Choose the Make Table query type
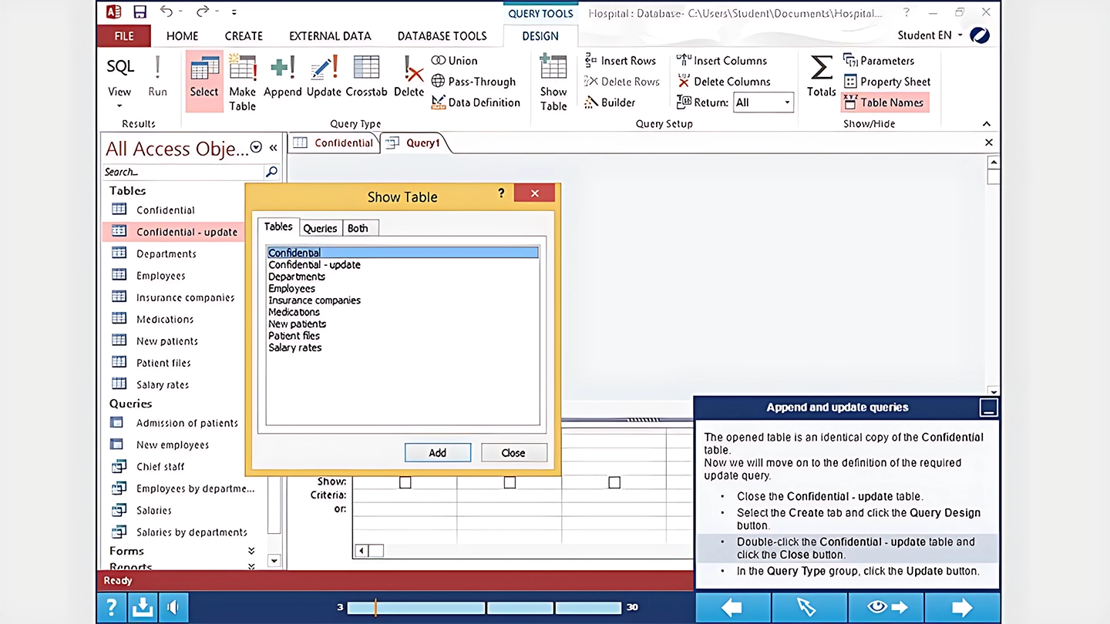The image size is (1110, 624). pos(242,82)
